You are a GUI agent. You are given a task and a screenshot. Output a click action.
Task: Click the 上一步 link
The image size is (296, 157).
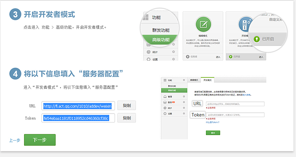tap(15, 140)
